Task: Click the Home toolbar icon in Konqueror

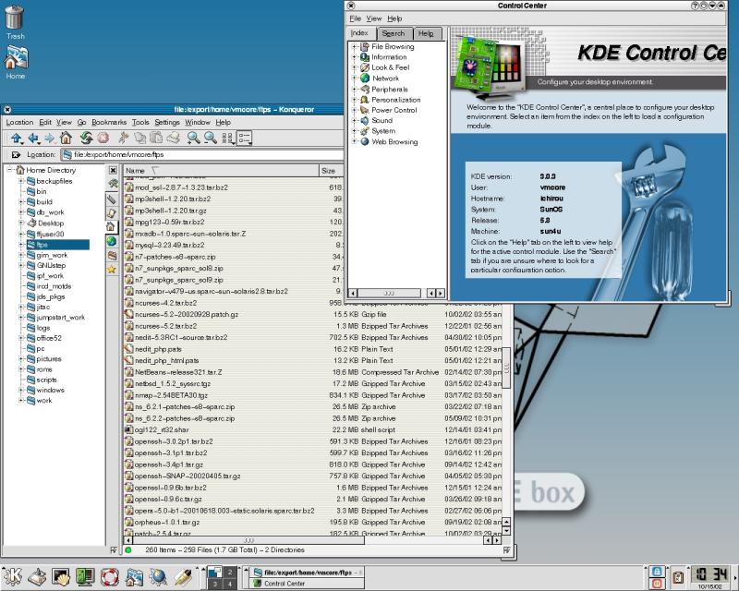Action: tap(66, 139)
